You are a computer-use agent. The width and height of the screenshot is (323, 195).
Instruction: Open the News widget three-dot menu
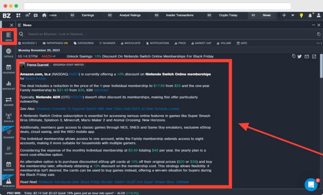pos(313,25)
